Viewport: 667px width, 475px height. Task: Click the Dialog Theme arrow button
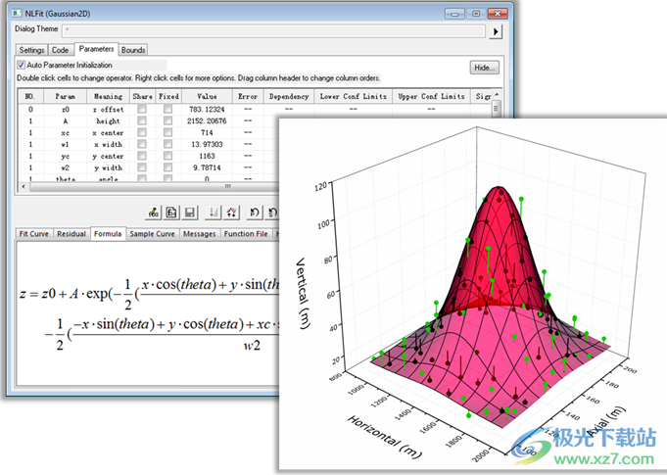coord(496,31)
